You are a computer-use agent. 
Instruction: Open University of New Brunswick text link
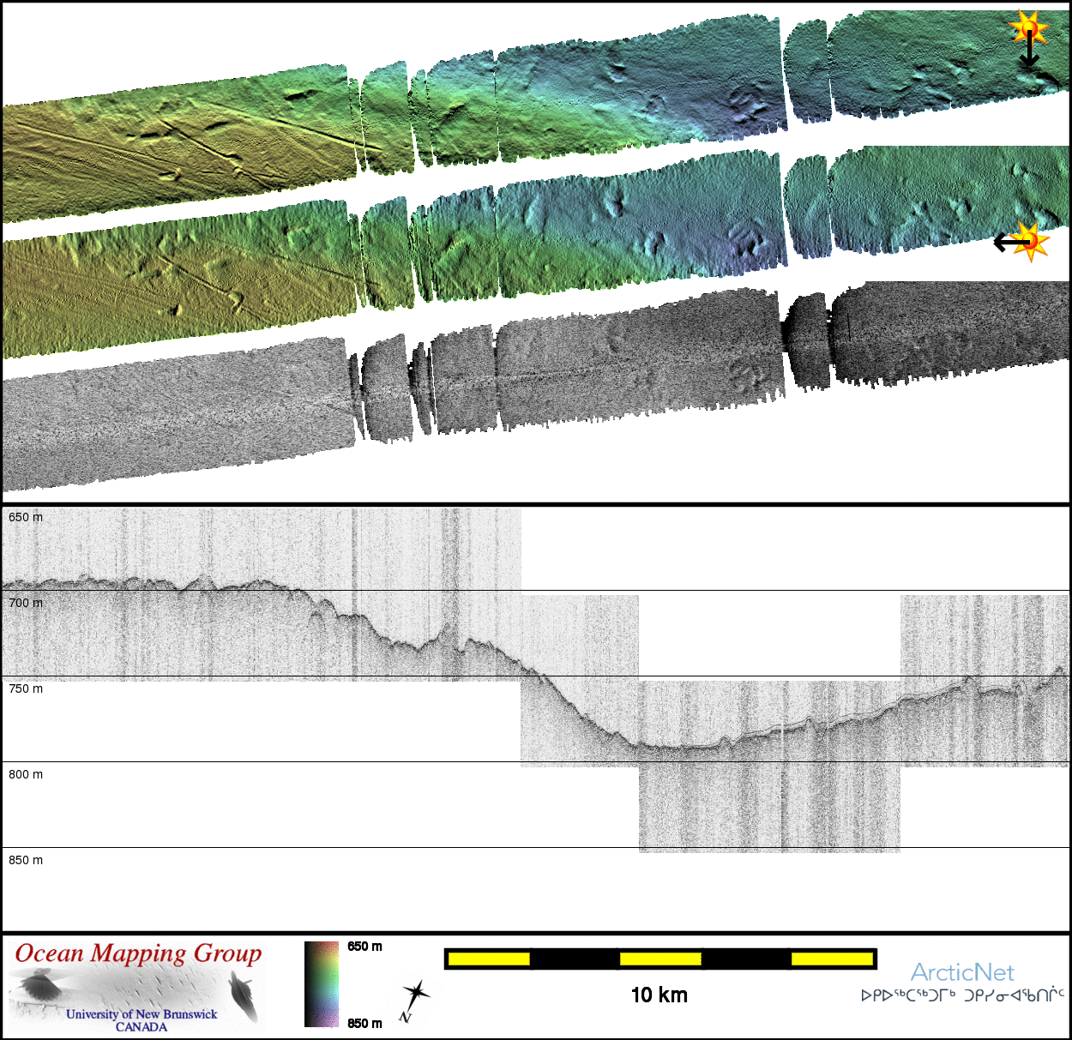pyautogui.click(x=142, y=1014)
